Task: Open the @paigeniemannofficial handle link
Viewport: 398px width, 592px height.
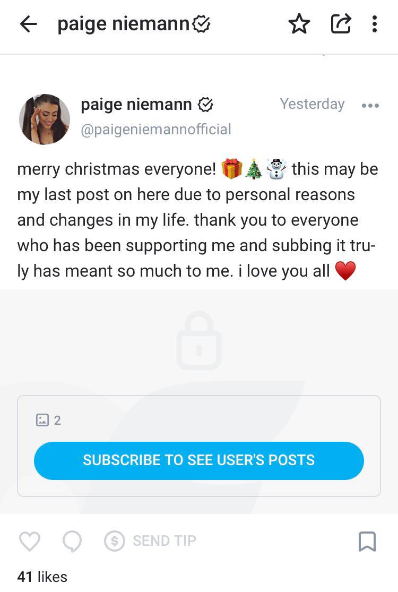Action: click(x=156, y=130)
